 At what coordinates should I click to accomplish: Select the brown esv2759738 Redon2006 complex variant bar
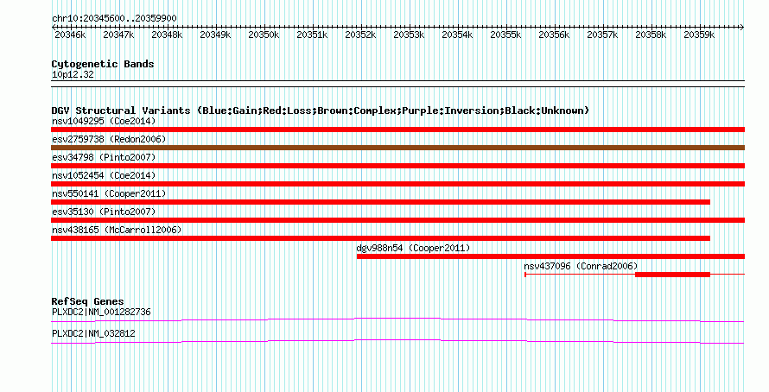click(397, 148)
